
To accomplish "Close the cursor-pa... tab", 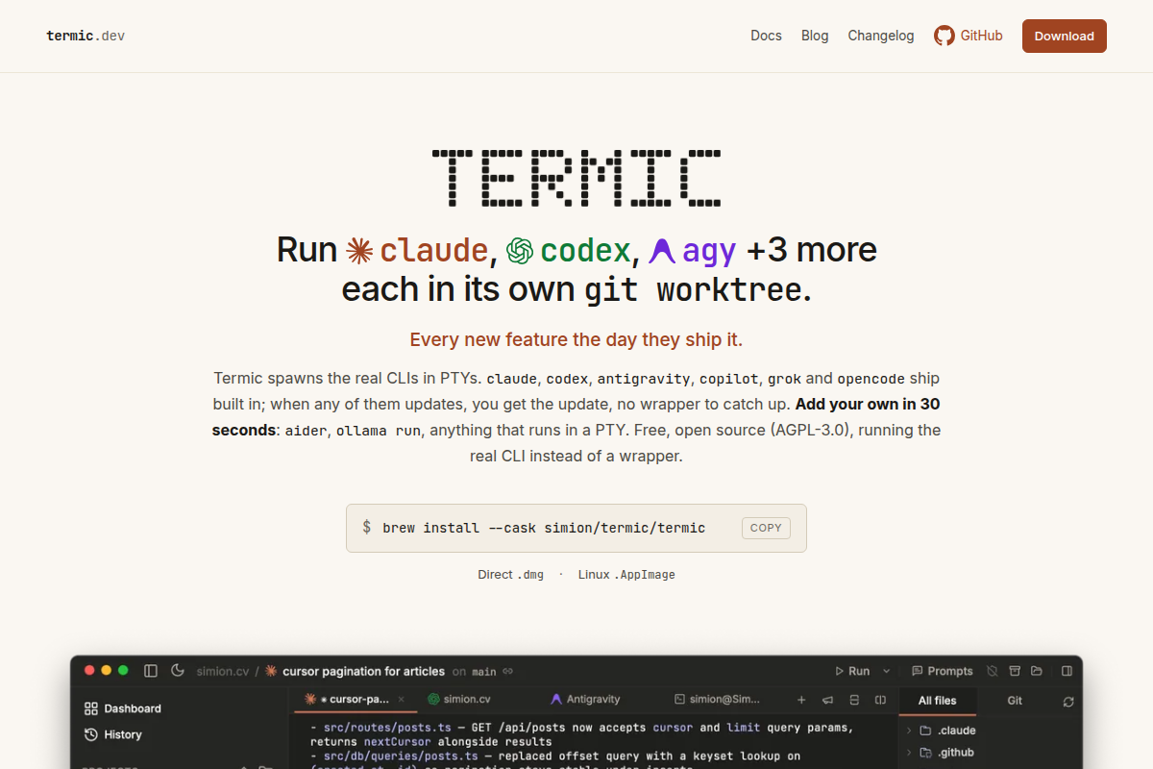I will 402,700.
